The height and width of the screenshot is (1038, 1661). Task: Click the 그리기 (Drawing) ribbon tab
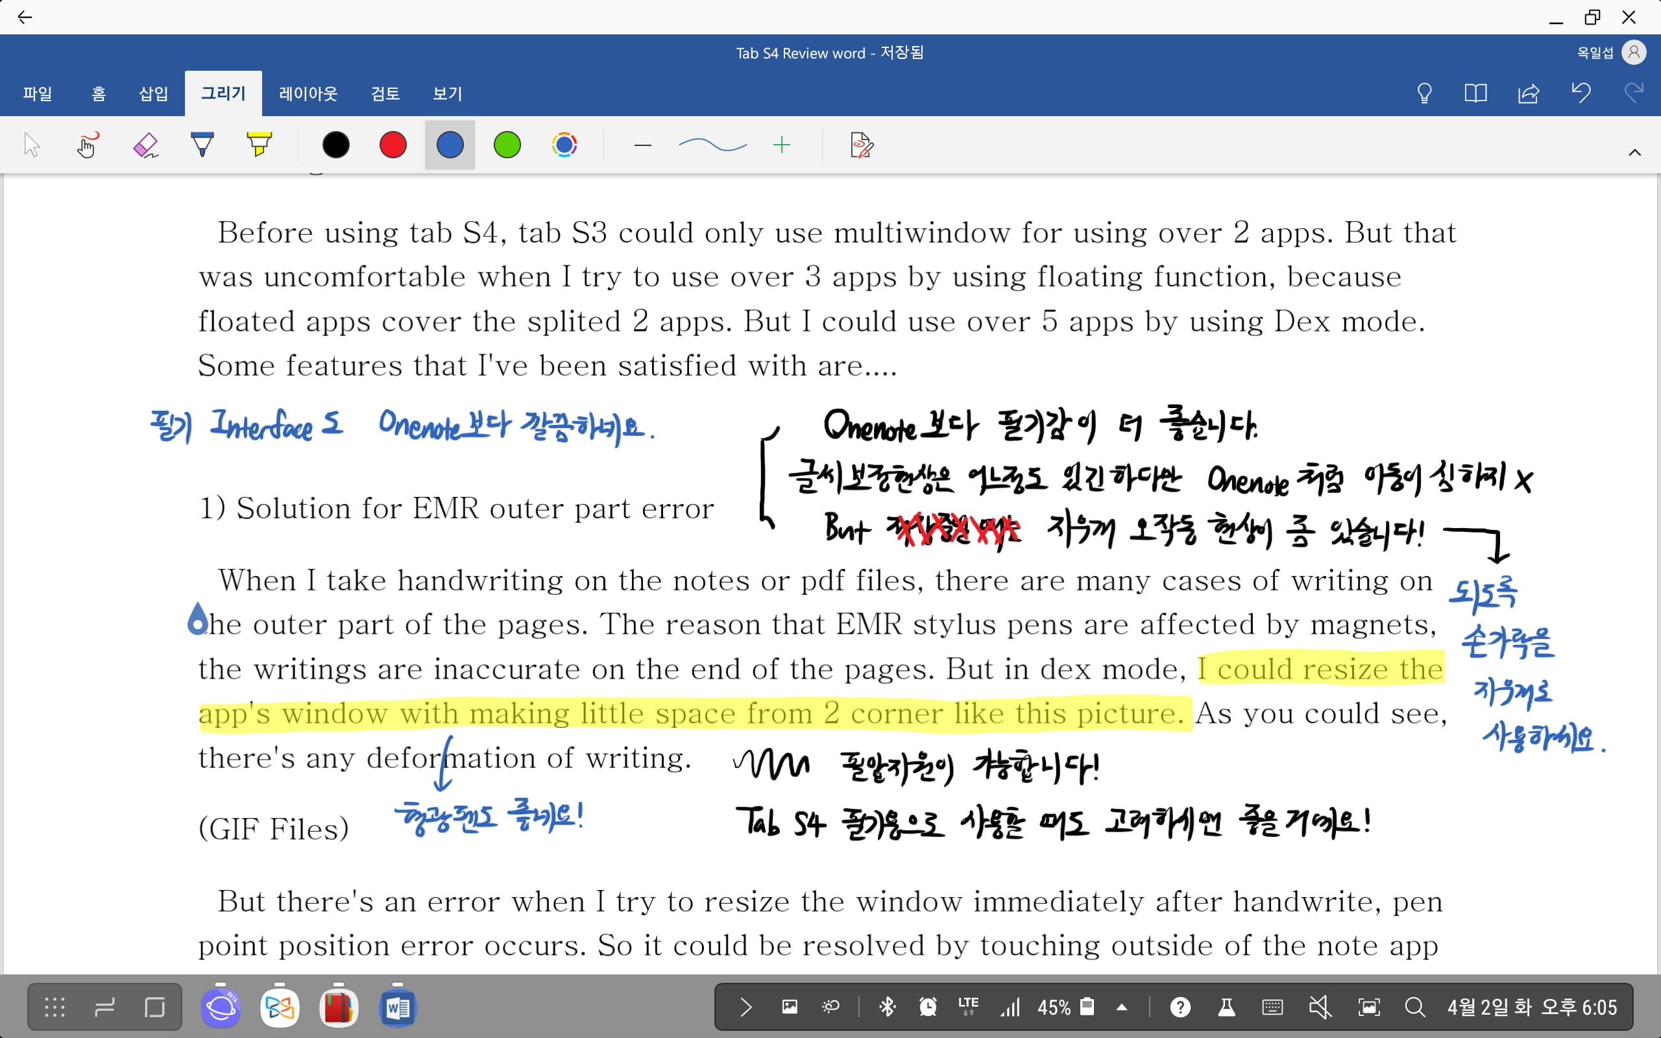[x=223, y=95]
